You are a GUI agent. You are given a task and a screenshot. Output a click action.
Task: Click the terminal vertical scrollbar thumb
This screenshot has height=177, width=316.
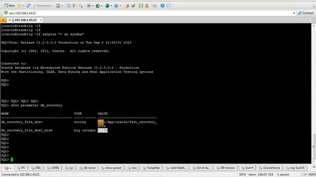(x=314, y=147)
